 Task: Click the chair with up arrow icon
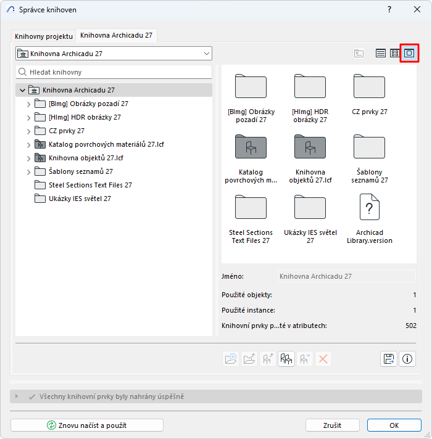pyautogui.click(x=268, y=359)
